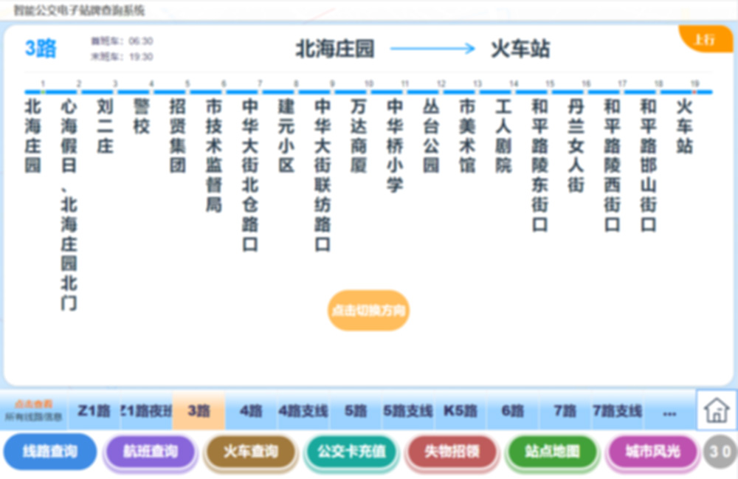Select stop 和平路陵西街口
The height and width of the screenshot is (479, 738).
click(x=613, y=165)
